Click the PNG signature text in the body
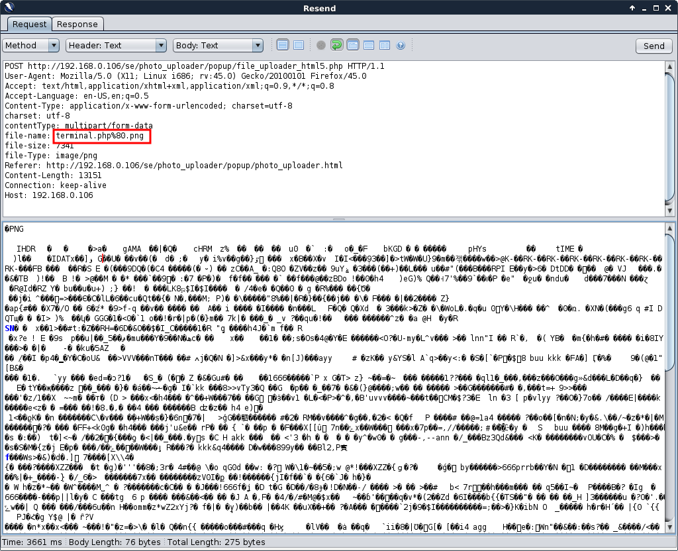 click(x=15, y=228)
